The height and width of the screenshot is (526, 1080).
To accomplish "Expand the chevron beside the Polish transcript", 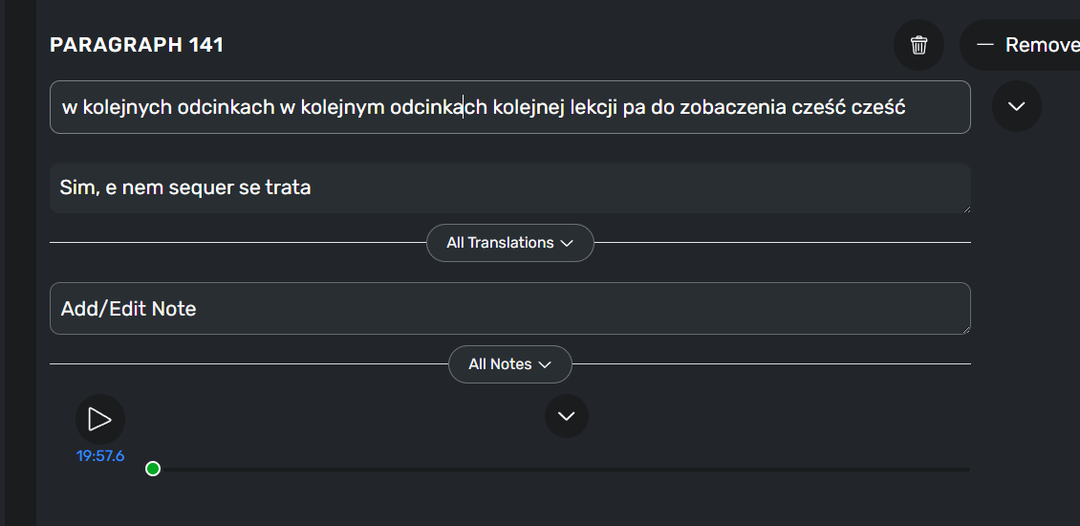I will tap(1016, 107).
